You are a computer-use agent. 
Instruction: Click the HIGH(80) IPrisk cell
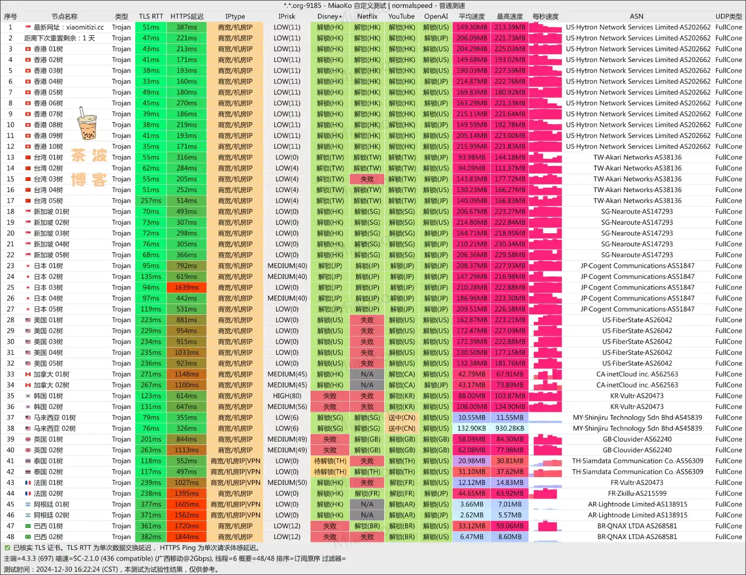tap(287, 396)
